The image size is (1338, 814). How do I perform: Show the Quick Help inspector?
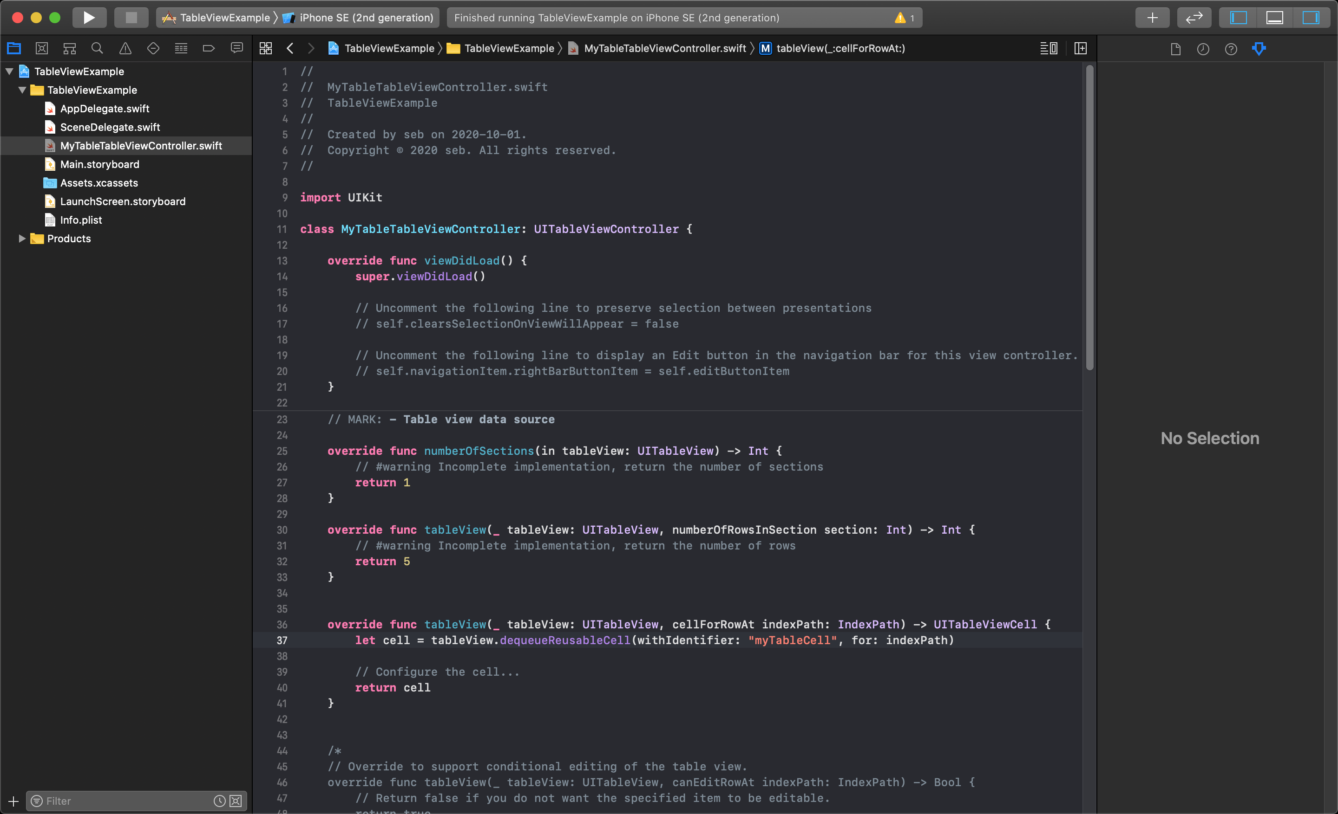[x=1231, y=49]
